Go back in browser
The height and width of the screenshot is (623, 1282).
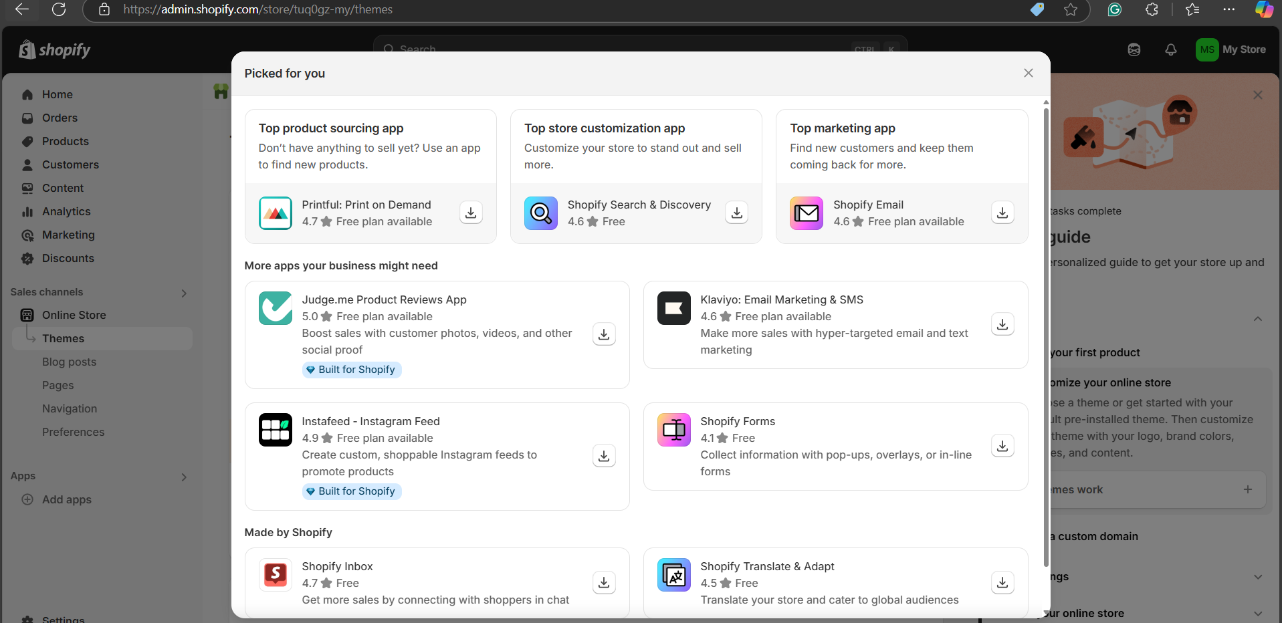pyautogui.click(x=21, y=9)
